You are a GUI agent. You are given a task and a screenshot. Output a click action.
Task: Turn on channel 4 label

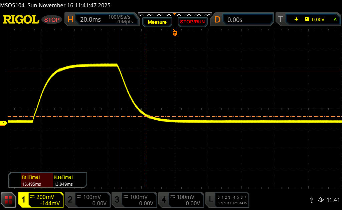point(181,200)
